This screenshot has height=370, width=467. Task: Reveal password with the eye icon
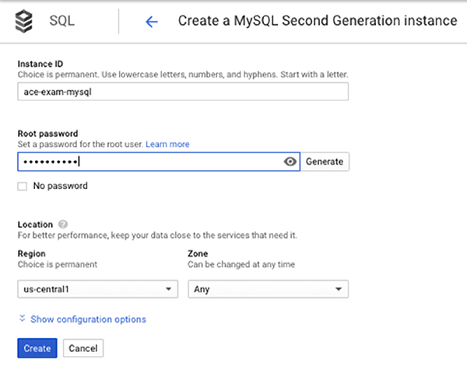pos(290,162)
